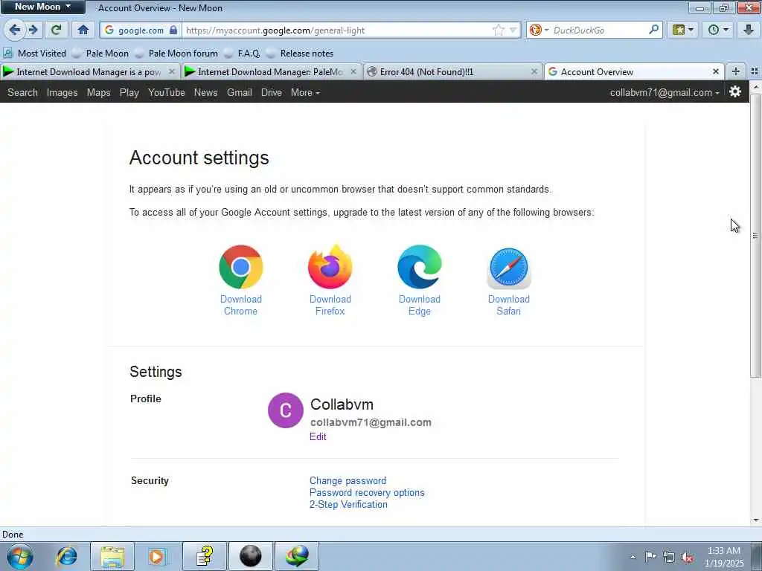This screenshot has width=762, height=571.
Task: Launch Internet Explorer from taskbar
Action: [66, 556]
